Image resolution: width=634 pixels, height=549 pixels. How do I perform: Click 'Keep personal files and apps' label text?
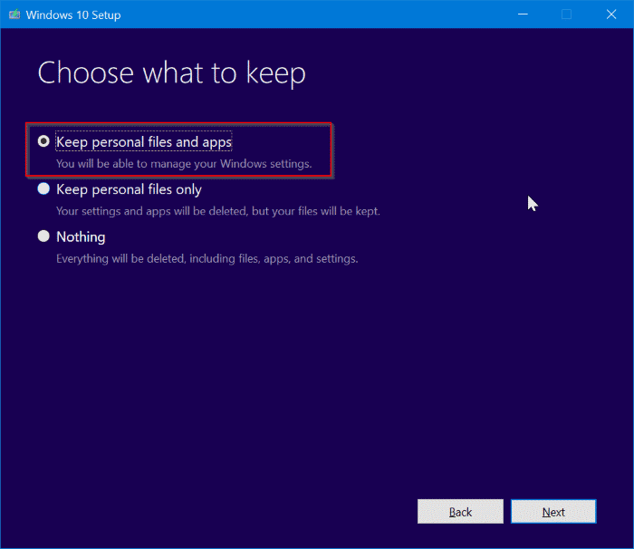pos(144,142)
